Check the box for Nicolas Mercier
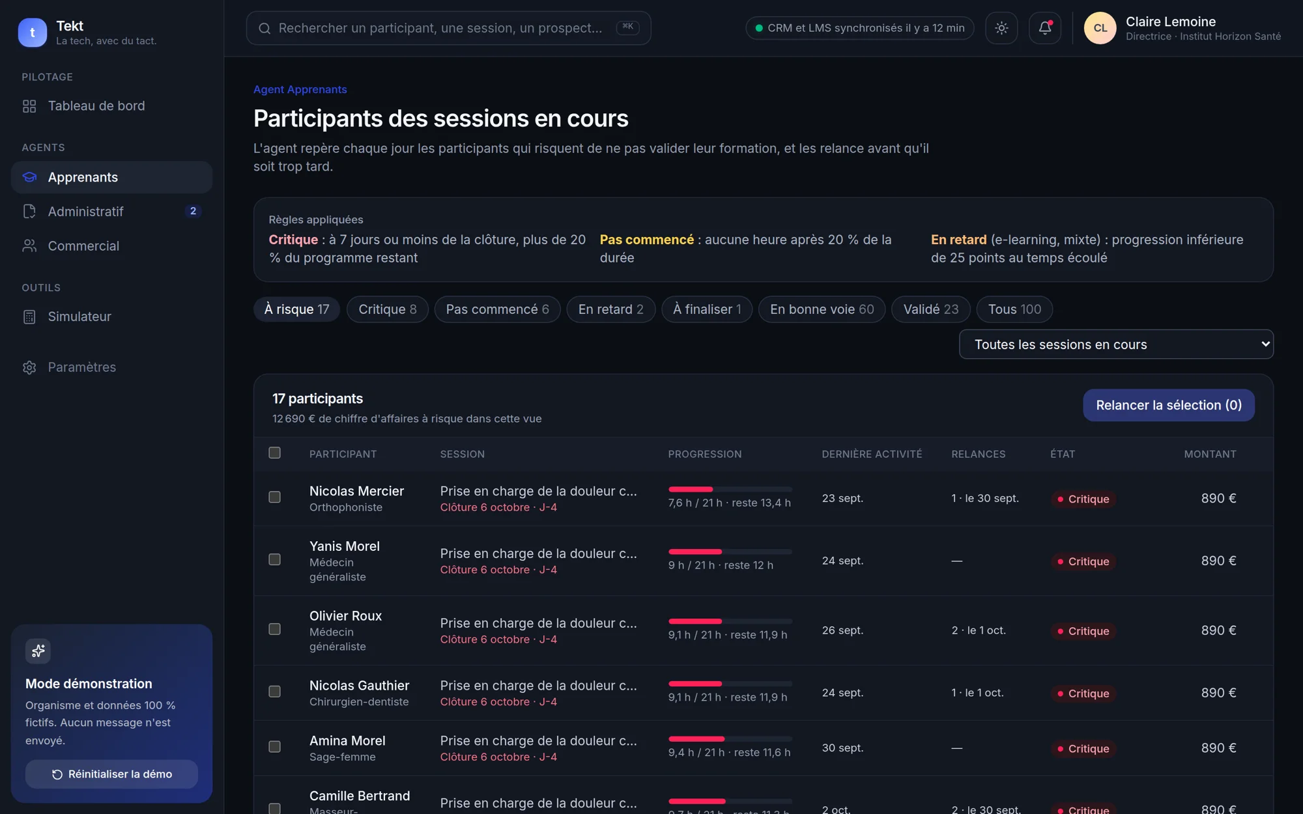Screen dimensions: 1303x814 (x=274, y=497)
